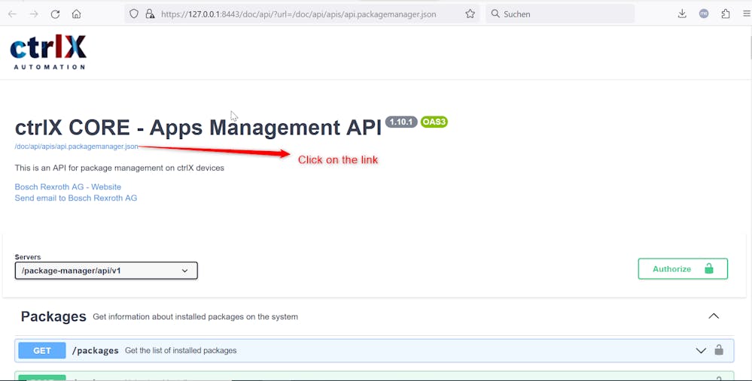The width and height of the screenshot is (752, 381).
Task: Click the browser back arrow
Action: (x=13, y=14)
